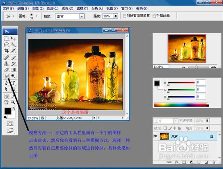This screenshot has width=223, height=169.
Task: Open the brush 画笔 picker dropdown
Action: click(x=37, y=16)
